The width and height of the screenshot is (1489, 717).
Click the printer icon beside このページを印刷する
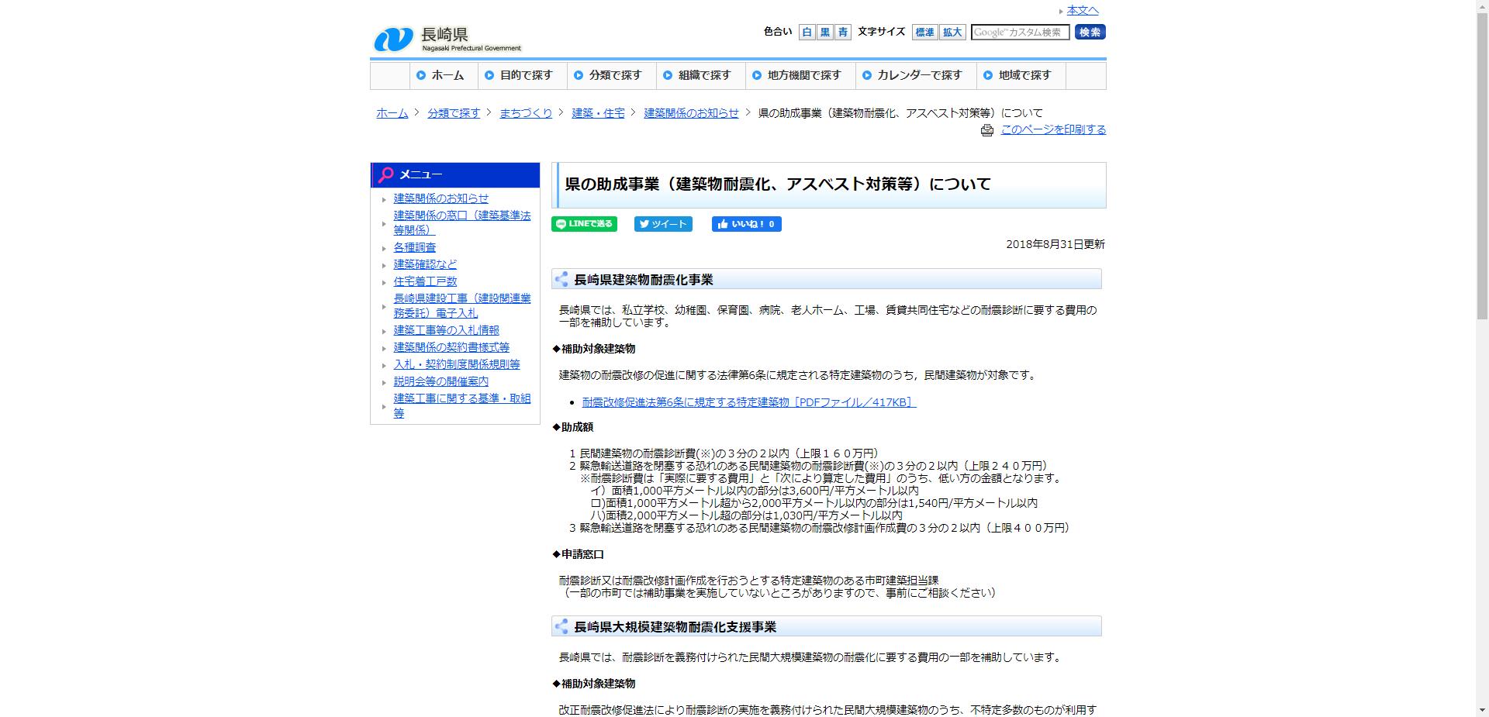[986, 130]
